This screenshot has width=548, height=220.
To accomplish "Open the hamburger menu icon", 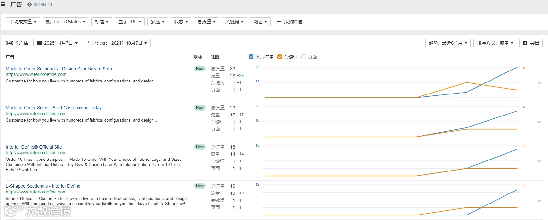I will pyautogui.click(x=3, y=5).
